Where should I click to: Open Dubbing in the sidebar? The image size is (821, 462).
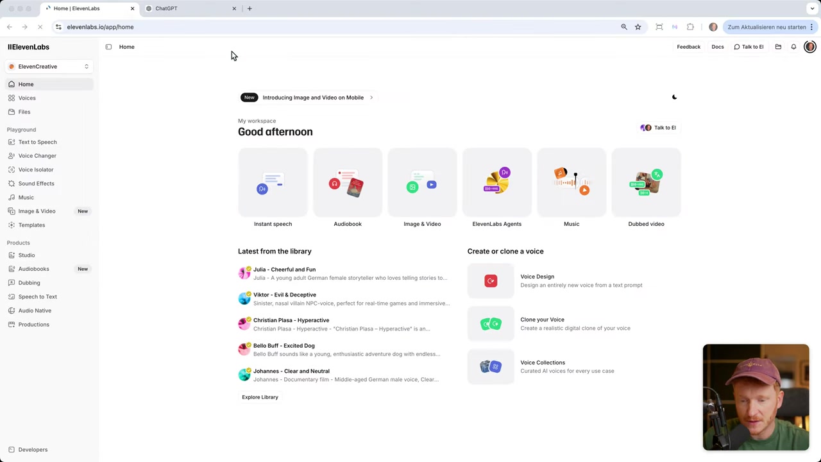(x=49, y=283)
